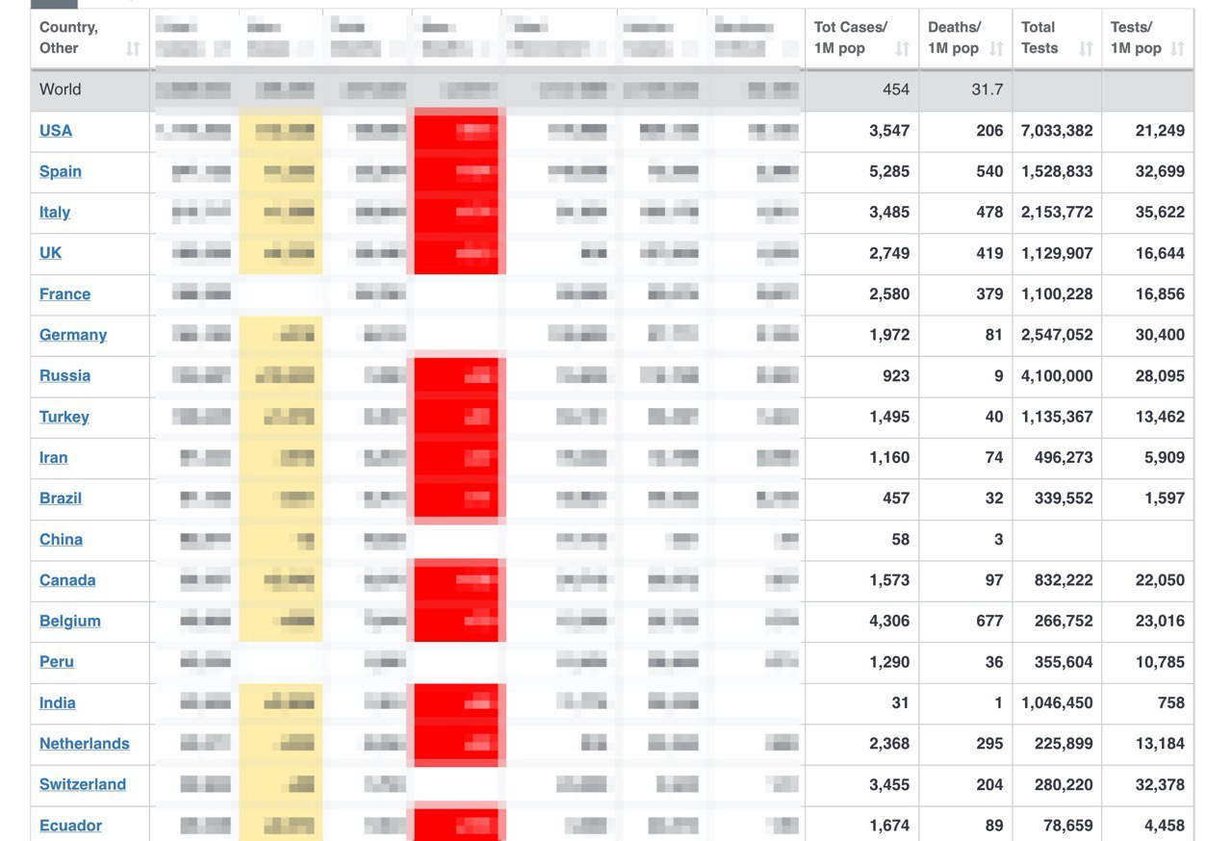Screen dimensions: 1232x841
Task: Sort by the Country, Other column arrows
Action: tap(133, 49)
